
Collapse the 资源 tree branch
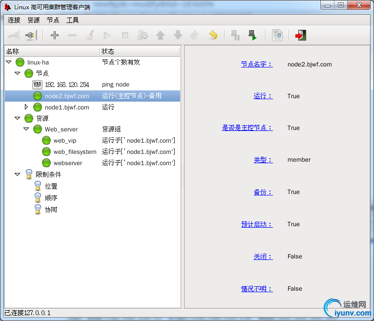[x=18, y=118]
